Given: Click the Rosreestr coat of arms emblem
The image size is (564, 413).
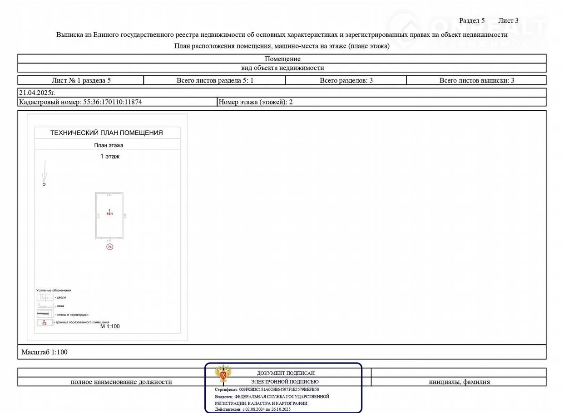Looking at the screenshot, I should [223, 374].
